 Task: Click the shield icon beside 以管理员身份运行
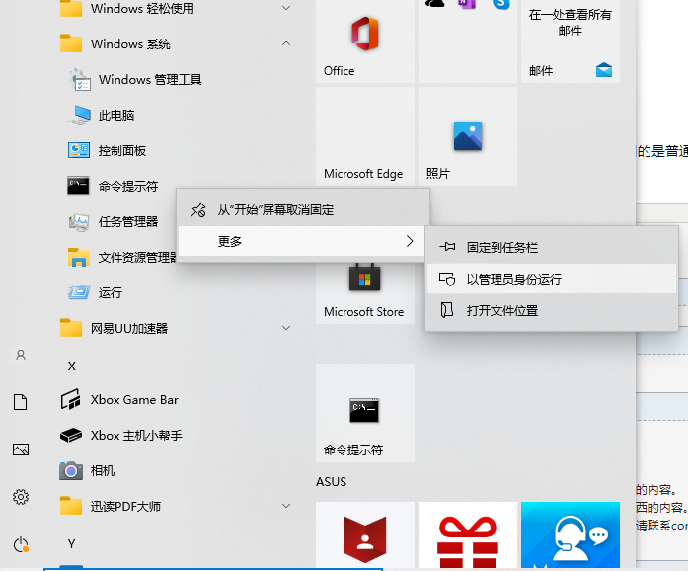(x=447, y=279)
